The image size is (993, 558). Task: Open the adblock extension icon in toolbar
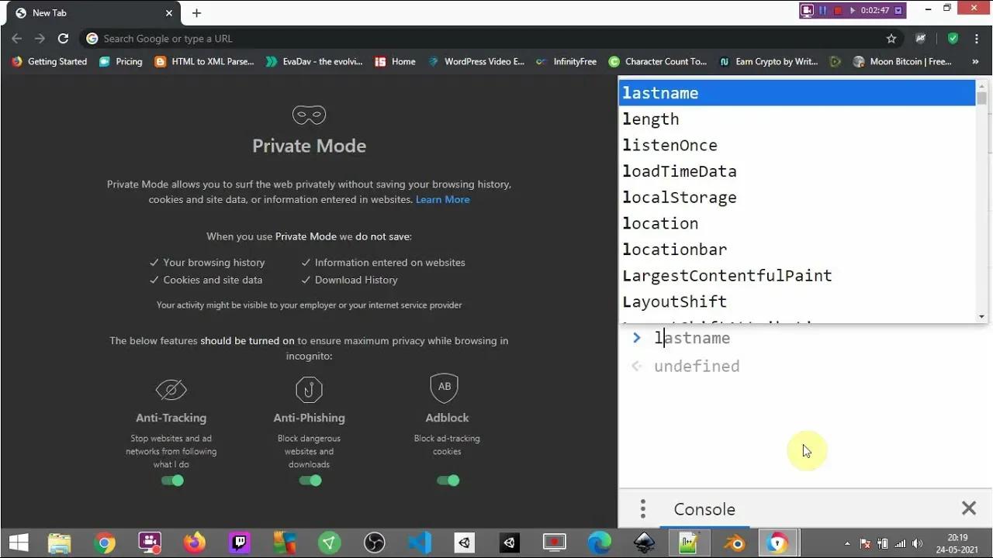click(921, 39)
